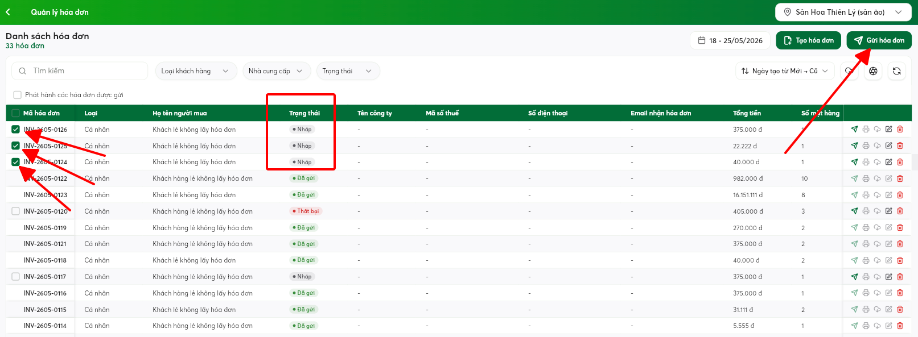Resend failed invoice INV-2605-0120

[x=854, y=211]
